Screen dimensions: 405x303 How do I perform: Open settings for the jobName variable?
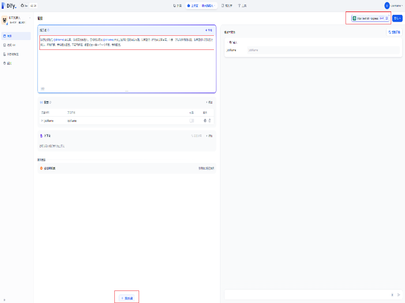[x=205, y=121]
